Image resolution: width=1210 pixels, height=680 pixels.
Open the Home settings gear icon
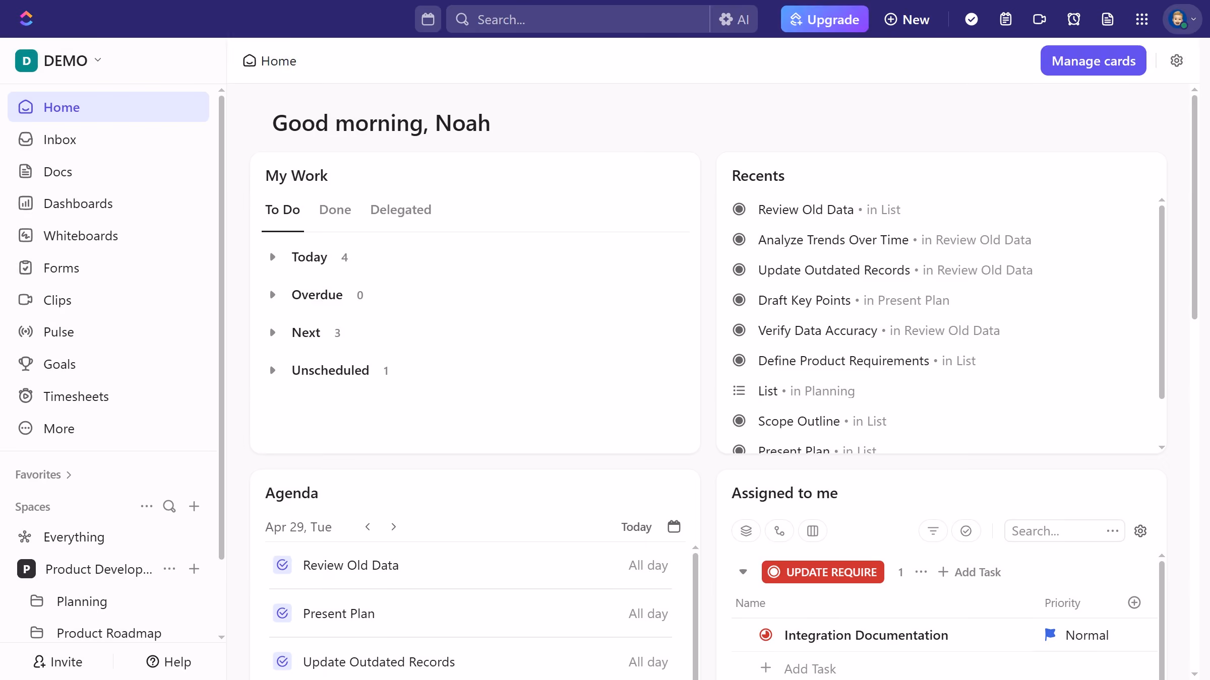(x=1177, y=60)
